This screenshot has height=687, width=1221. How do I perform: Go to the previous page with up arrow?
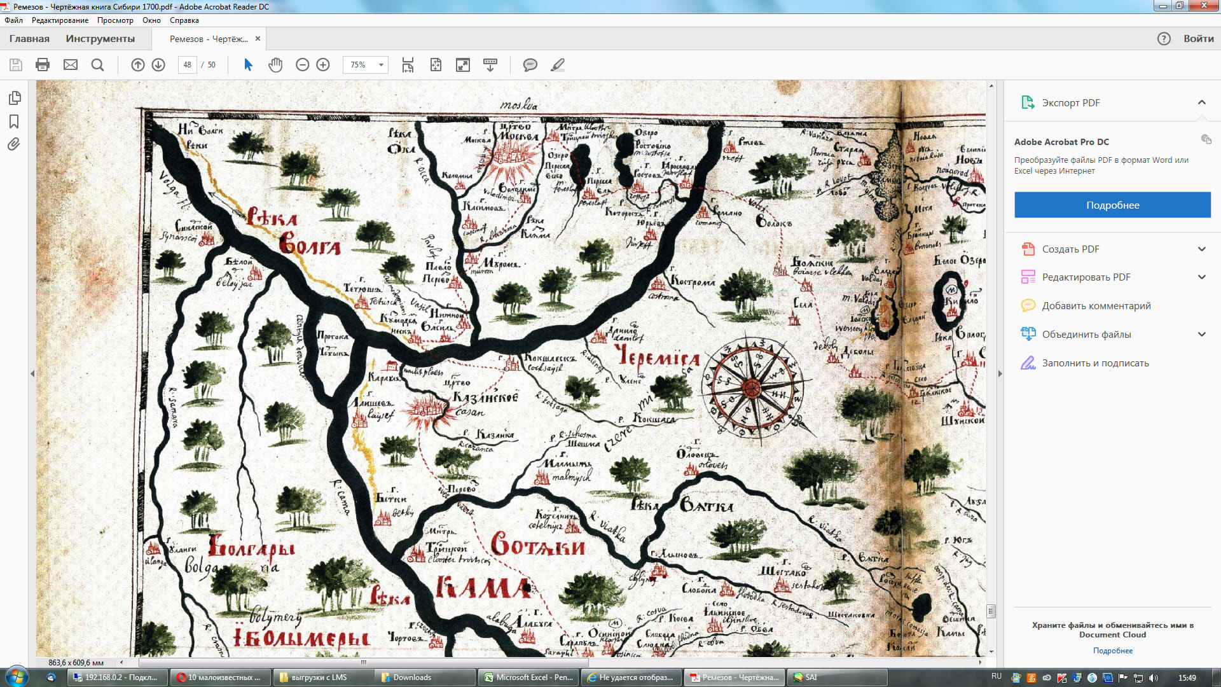(x=138, y=65)
